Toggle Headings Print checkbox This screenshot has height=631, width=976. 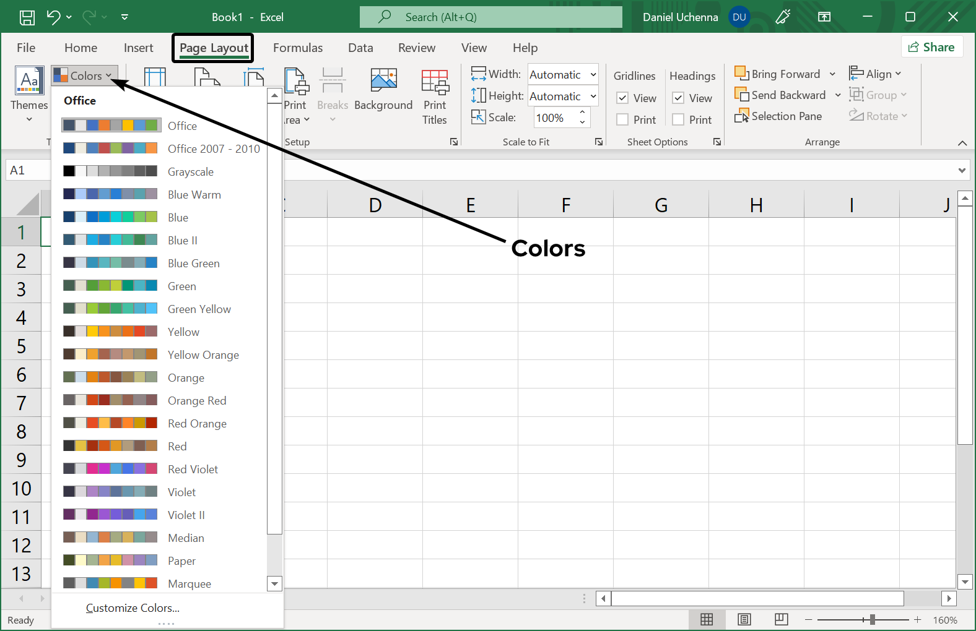click(x=678, y=119)
